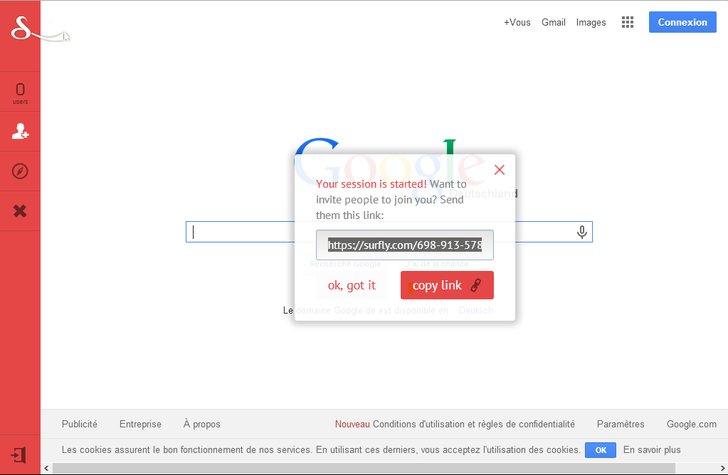Open the Entreprise footer link

pyautogui.click(x=140, y=424)
